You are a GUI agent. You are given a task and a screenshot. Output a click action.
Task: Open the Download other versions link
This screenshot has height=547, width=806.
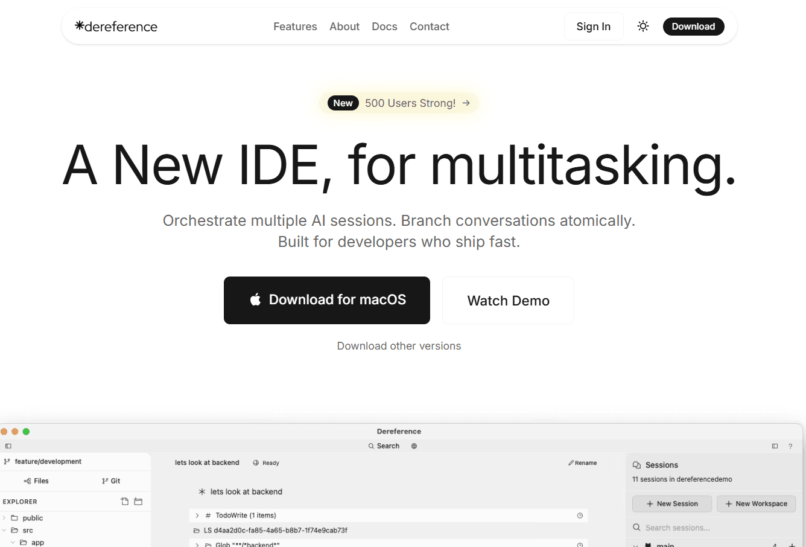pos(399,346)
